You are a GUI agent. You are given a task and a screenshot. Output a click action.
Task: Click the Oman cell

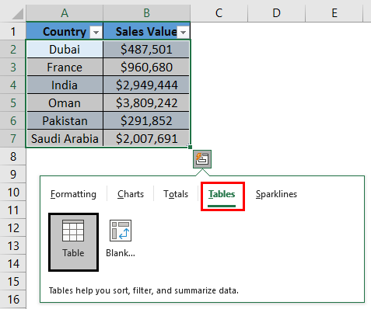(x=65, y=103)
